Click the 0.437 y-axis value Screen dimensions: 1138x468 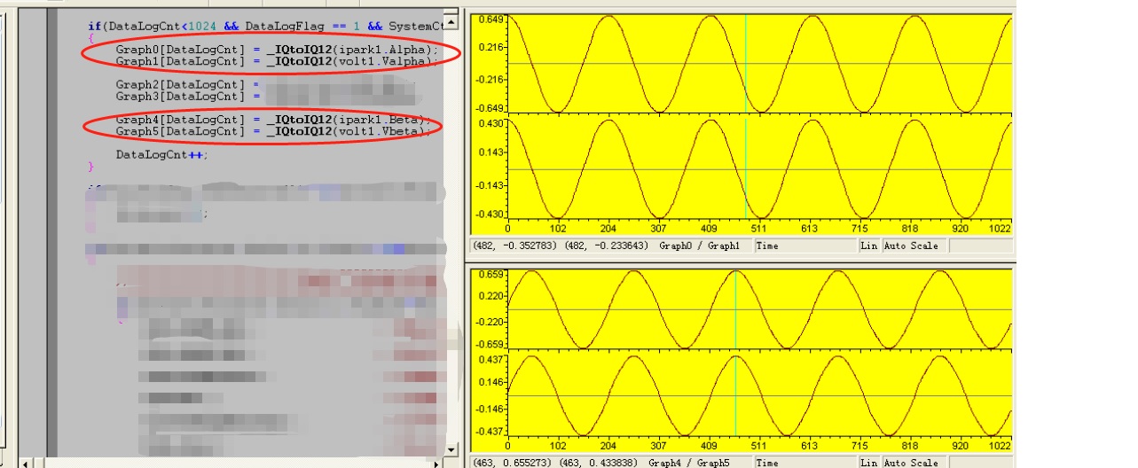click(x=491, y=359)
